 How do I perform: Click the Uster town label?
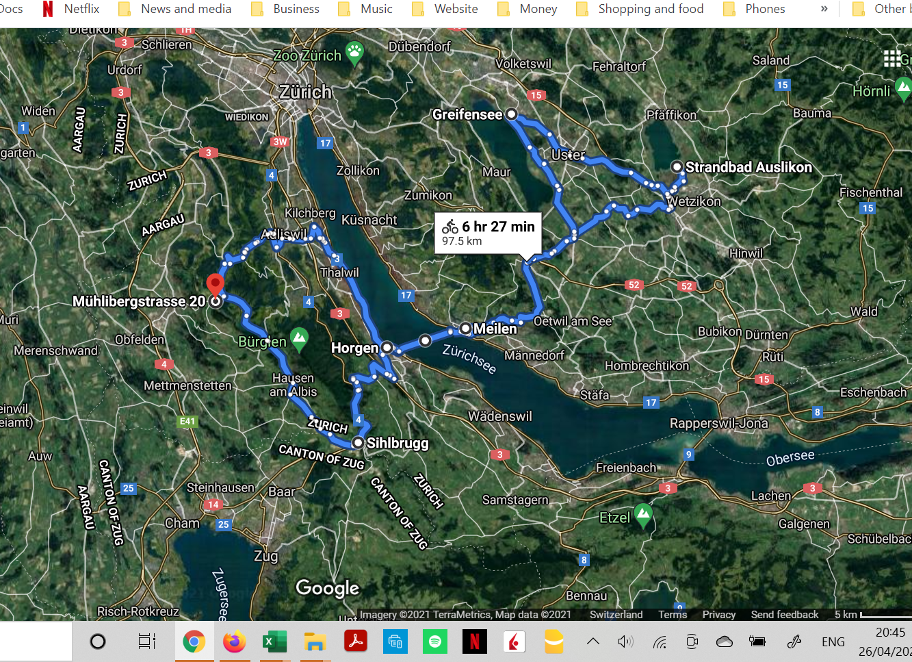568,155
